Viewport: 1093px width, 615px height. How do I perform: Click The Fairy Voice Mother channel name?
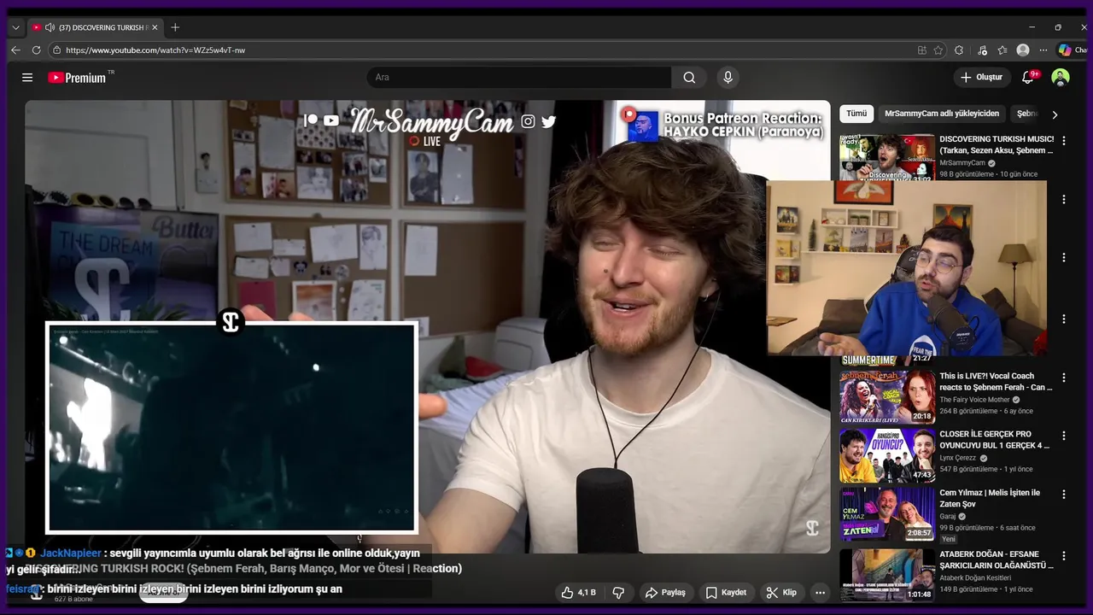coord(974,400)
